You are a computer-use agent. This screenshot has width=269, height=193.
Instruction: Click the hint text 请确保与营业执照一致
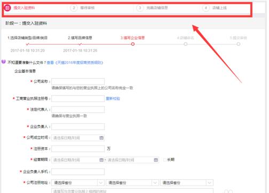pyautogui.click(x=69, y=116)
